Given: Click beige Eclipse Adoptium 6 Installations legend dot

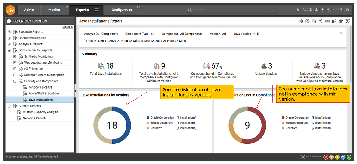Looking at the screenshot, I should pyautogui.click(x=148, y=123).
